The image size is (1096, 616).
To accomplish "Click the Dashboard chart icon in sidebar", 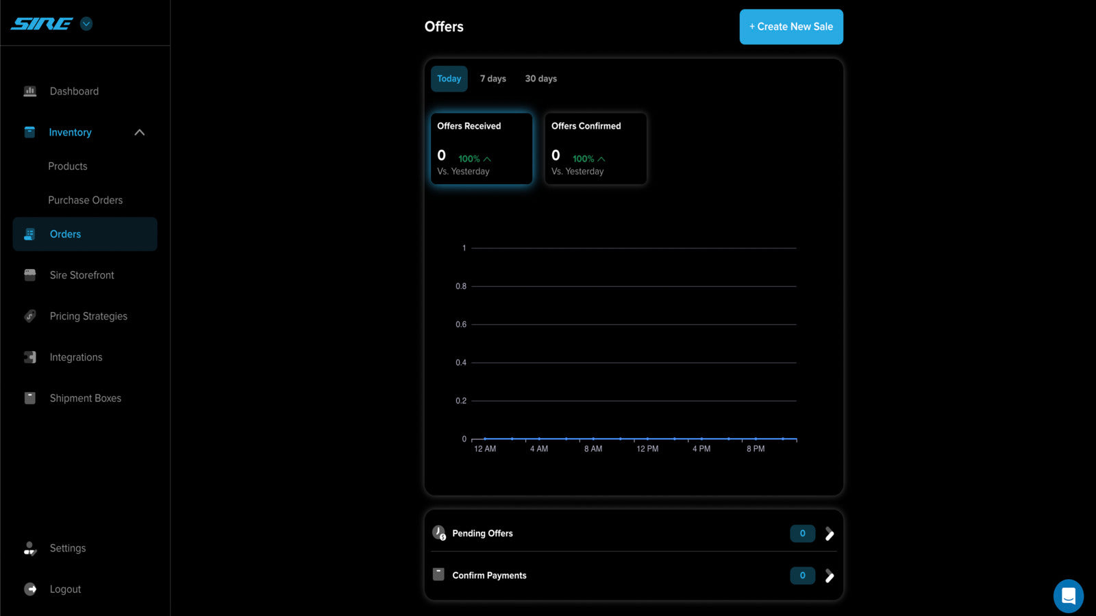I will (x=30, y=91).
